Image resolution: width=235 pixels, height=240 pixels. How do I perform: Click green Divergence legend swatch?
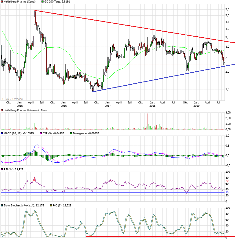[71, 133]
